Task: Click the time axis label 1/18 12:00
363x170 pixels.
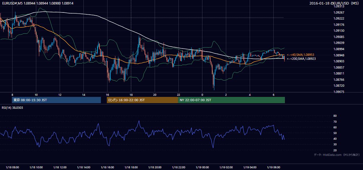Action: [x=60, y=167]
